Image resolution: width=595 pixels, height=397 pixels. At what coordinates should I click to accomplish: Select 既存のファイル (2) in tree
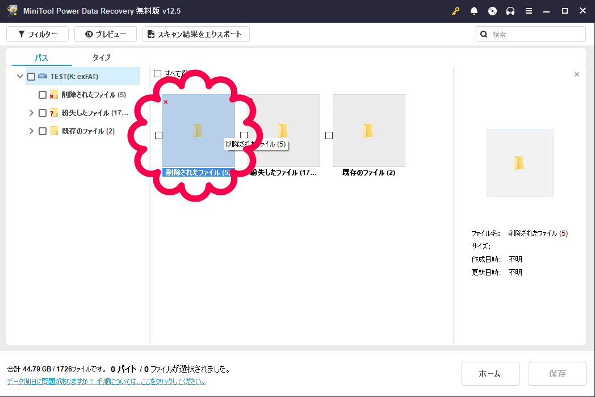point(88,131)
